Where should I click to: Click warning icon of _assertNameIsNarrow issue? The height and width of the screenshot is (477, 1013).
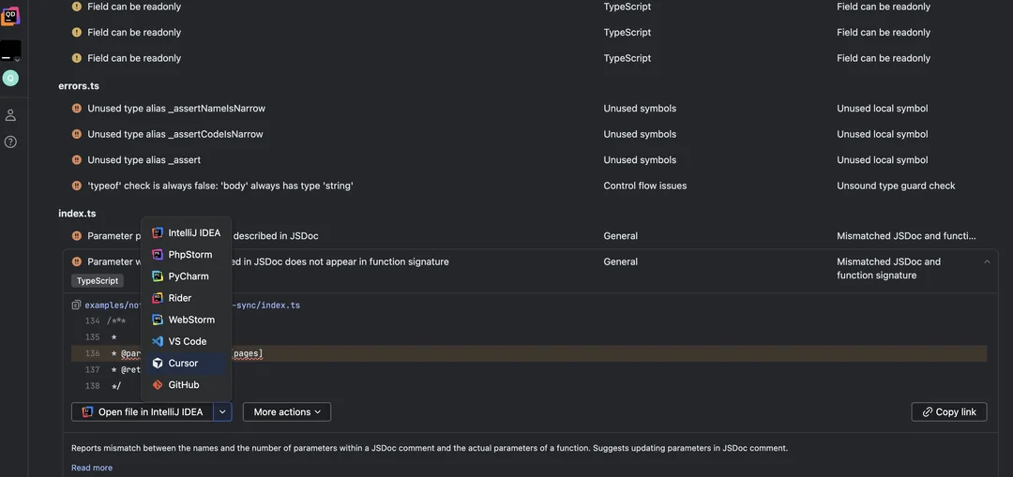click(77, 109)
